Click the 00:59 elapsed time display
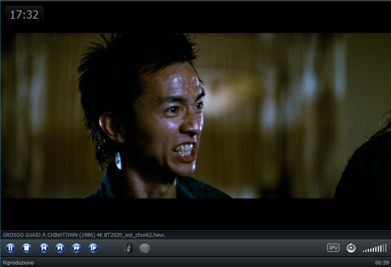The height and width of the screenshot is (267, 391). [382, 263]
